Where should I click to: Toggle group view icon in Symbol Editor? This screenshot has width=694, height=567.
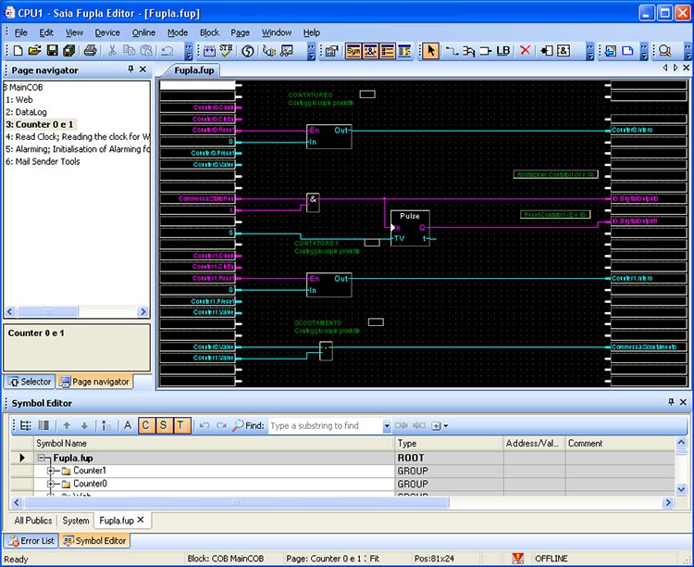pos(26,425)
